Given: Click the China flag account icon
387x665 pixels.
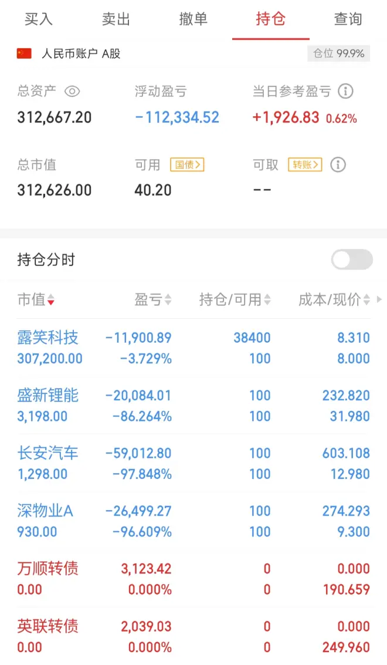Looking at the screenshot, I should (24, 54).
